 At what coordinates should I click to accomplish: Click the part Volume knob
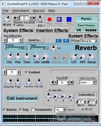point(8,81)
